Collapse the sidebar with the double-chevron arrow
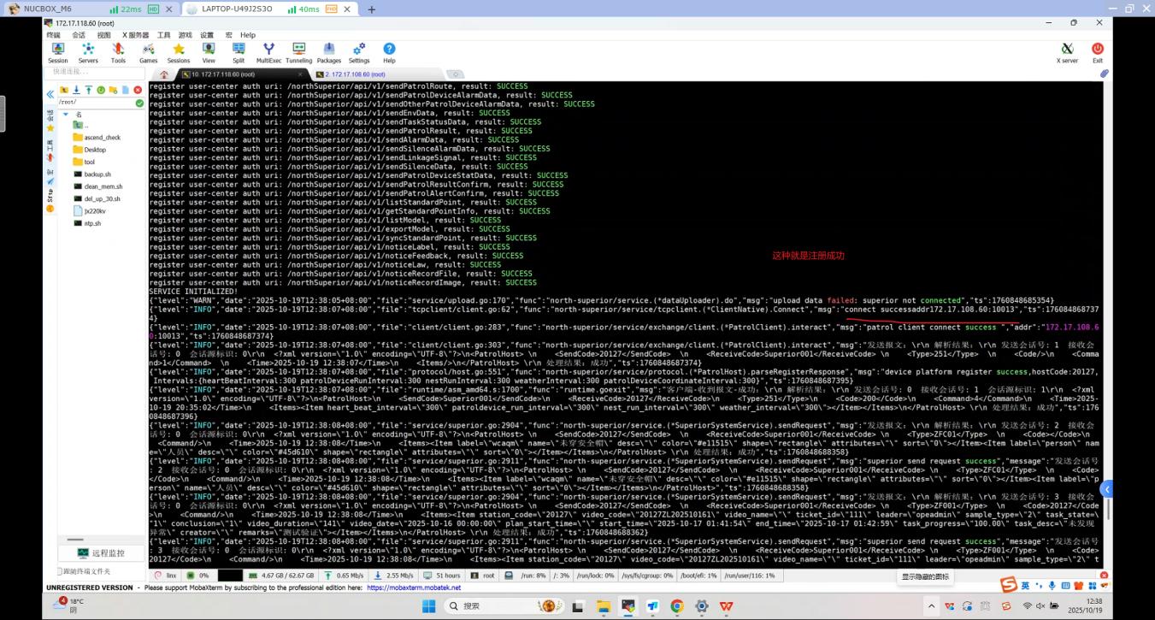1155x620 pixels. coord(50,94)
